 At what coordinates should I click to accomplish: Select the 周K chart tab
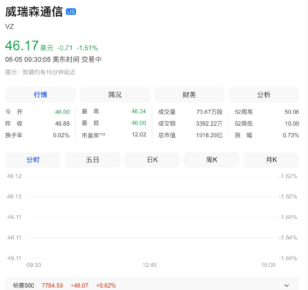click(x=212, y=160)
